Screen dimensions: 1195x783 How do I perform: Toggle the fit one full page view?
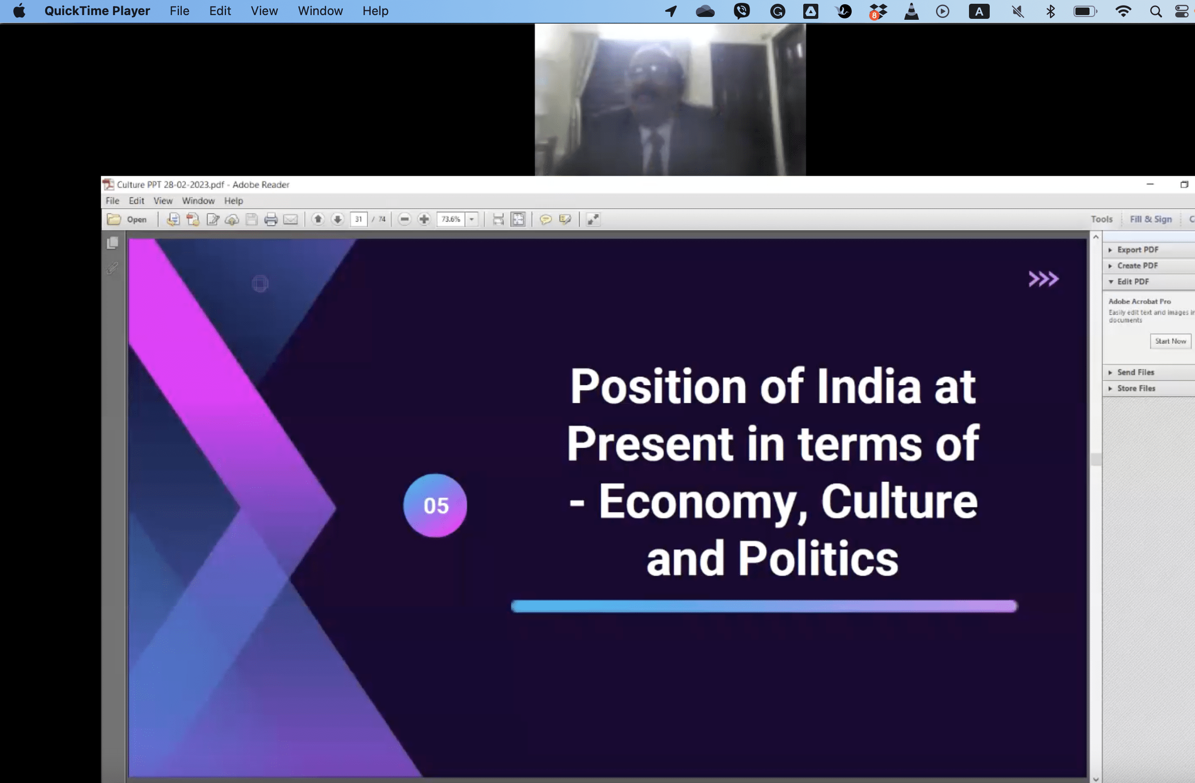pyautogui.click(x=517, y=220)
